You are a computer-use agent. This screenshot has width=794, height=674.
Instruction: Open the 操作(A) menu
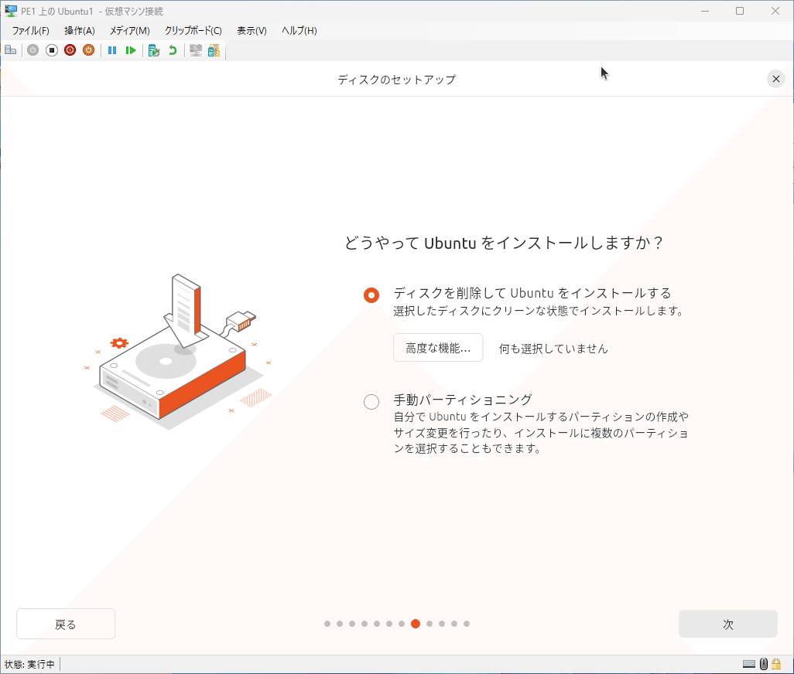(80, 31)
